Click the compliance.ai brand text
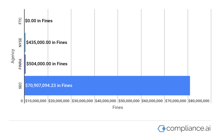This screenshot has height=137, width=220. click(x=188, y=129)
